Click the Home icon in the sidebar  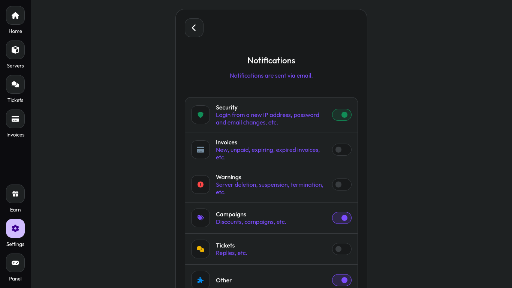click(15, 15)
